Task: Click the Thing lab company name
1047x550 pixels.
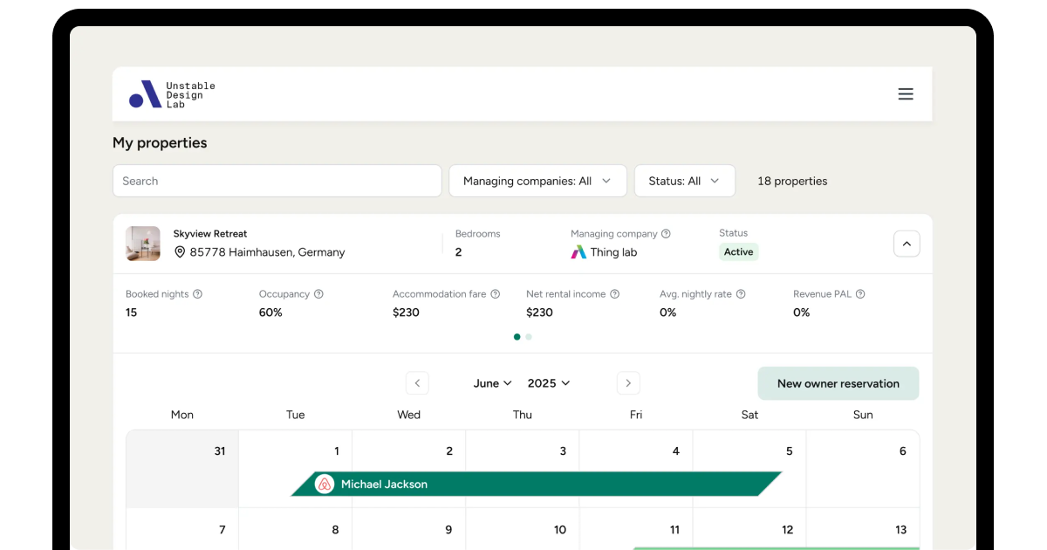Action: 613,252
